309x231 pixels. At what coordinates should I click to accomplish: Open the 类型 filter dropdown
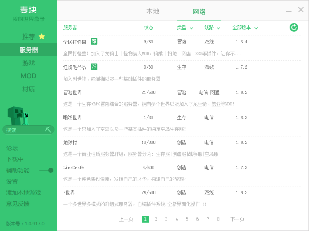[185, 28]
